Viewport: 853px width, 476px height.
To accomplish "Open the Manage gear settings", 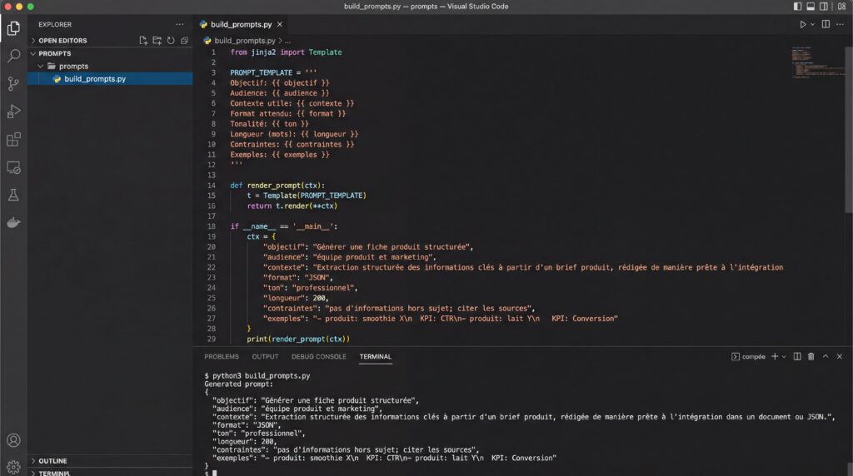I will click(x=13, y=467).
